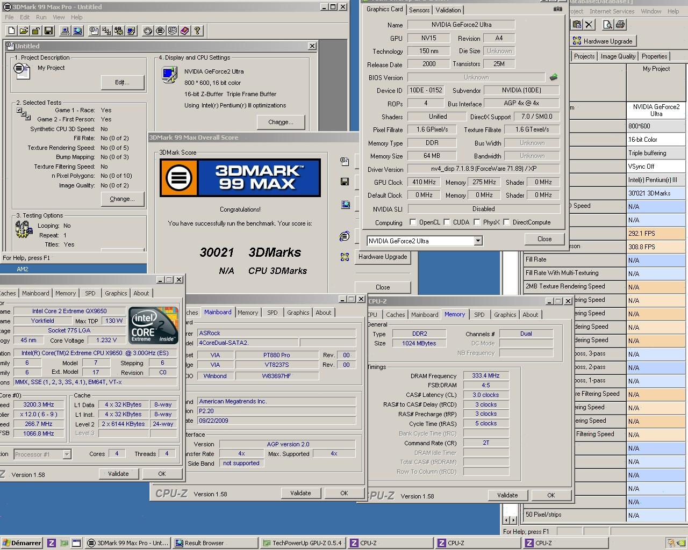The height and width of the screenshot is (550, 688).
Task: Open the Window menu in Result Browser
Action: tap(651, 11)
